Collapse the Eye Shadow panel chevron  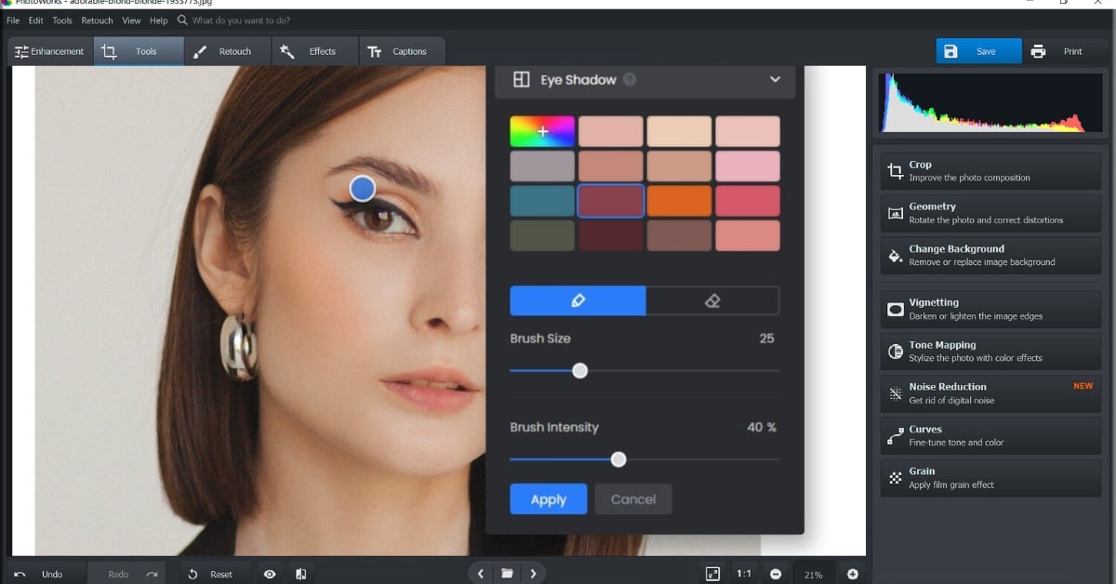tap(775, 80)
